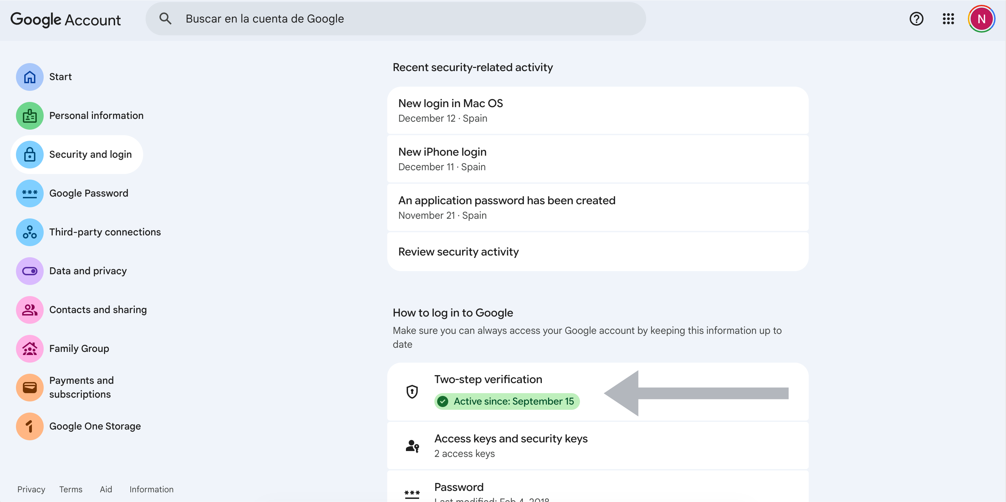Click the Google Password asterisks icon
Viewport: 1006px width, 502px height.
point(30,193)
